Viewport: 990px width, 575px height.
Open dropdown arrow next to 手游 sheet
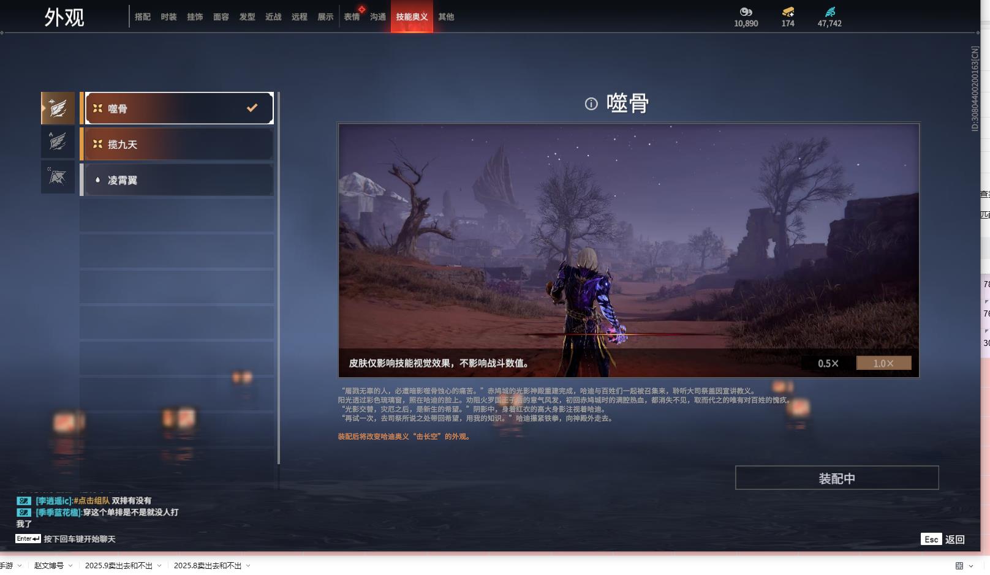pyautogui.click(x=20, y=566)
